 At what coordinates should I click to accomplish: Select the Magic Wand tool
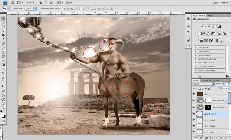[3, 31]
